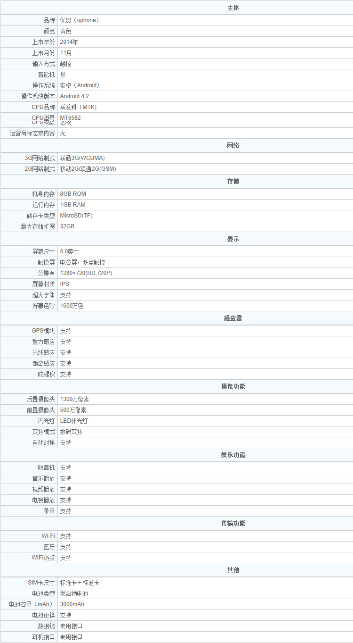The height and width of the screenshot is (643, 353).
Task: Click the battery type '聚合物电池'
Action: [74, 593]
